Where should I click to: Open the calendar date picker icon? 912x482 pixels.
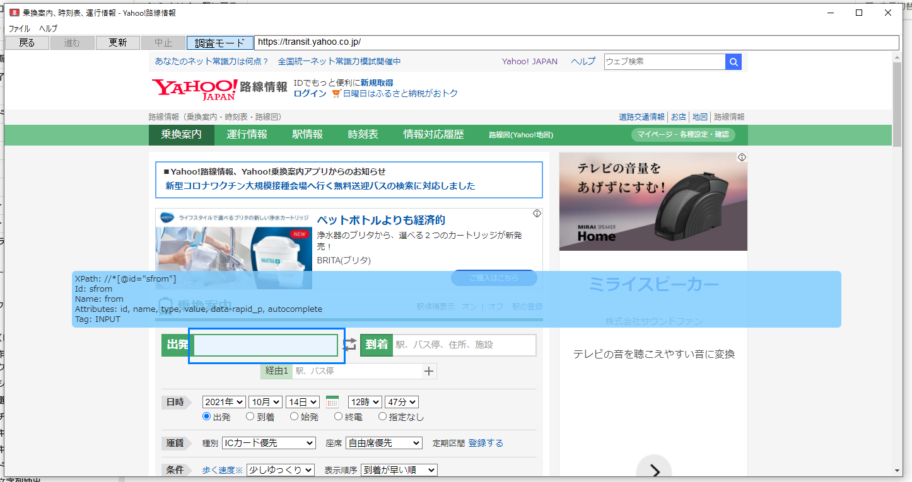(332, 402)
